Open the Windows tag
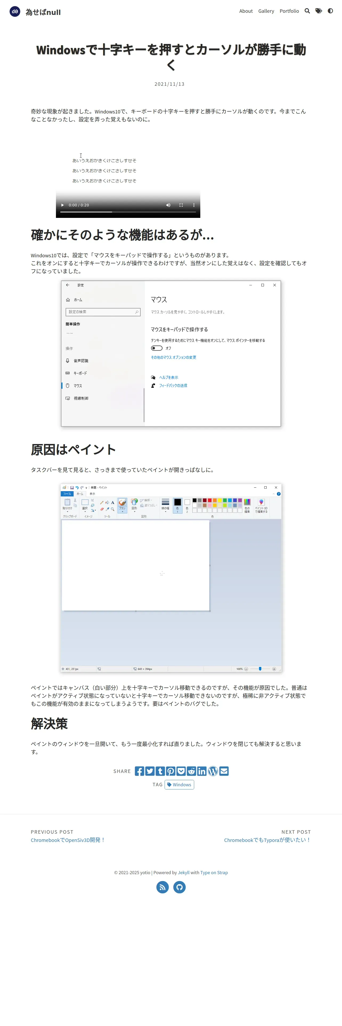342x1026 pixels. 179,785
